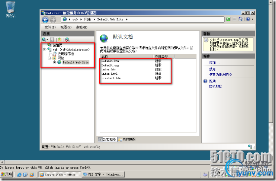Image resolution: width=276 pixels, height=181 pixels.
Task: Open the Recycle Bin desktop icon
Action: pos(10,9)
